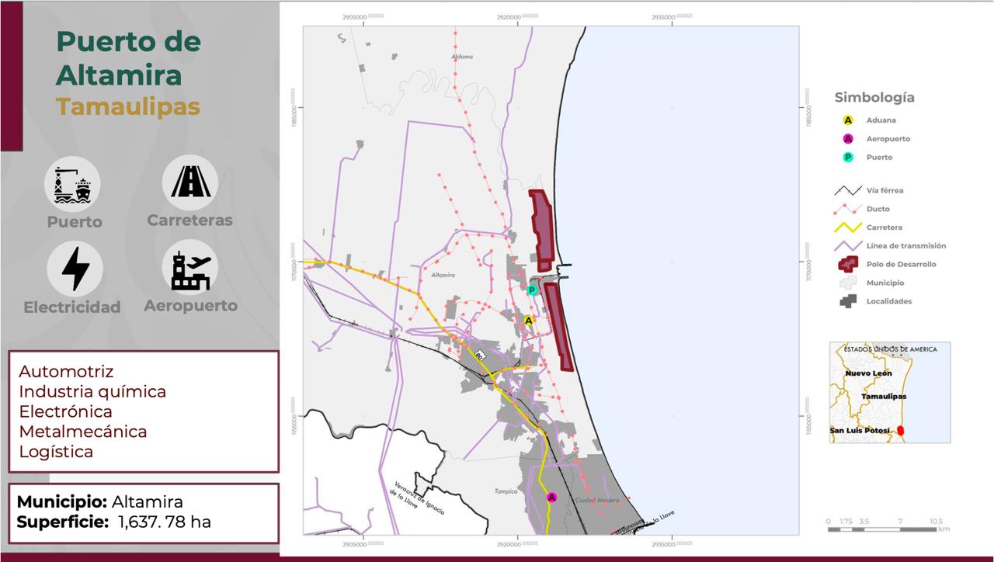
Task: Select the yellow A customs marker on map
Action: 529,320
